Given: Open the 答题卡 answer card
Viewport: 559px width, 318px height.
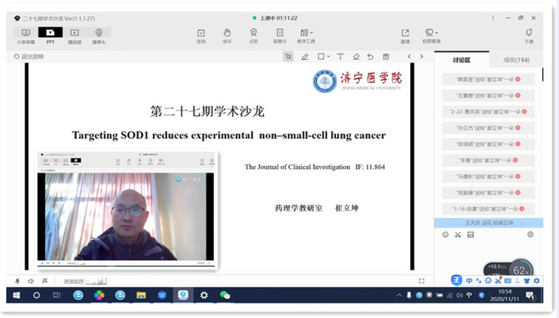Looking at the screenshot, I should tap(279, 33).
